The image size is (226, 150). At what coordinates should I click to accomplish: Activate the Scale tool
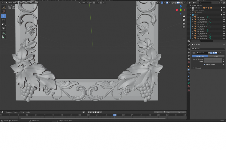point(3,24)
